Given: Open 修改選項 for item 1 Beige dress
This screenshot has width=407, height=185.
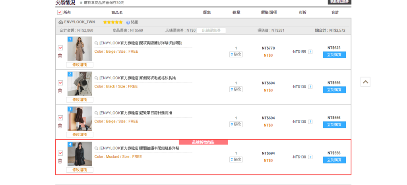Looking at the screenshot, I should 79,65.
